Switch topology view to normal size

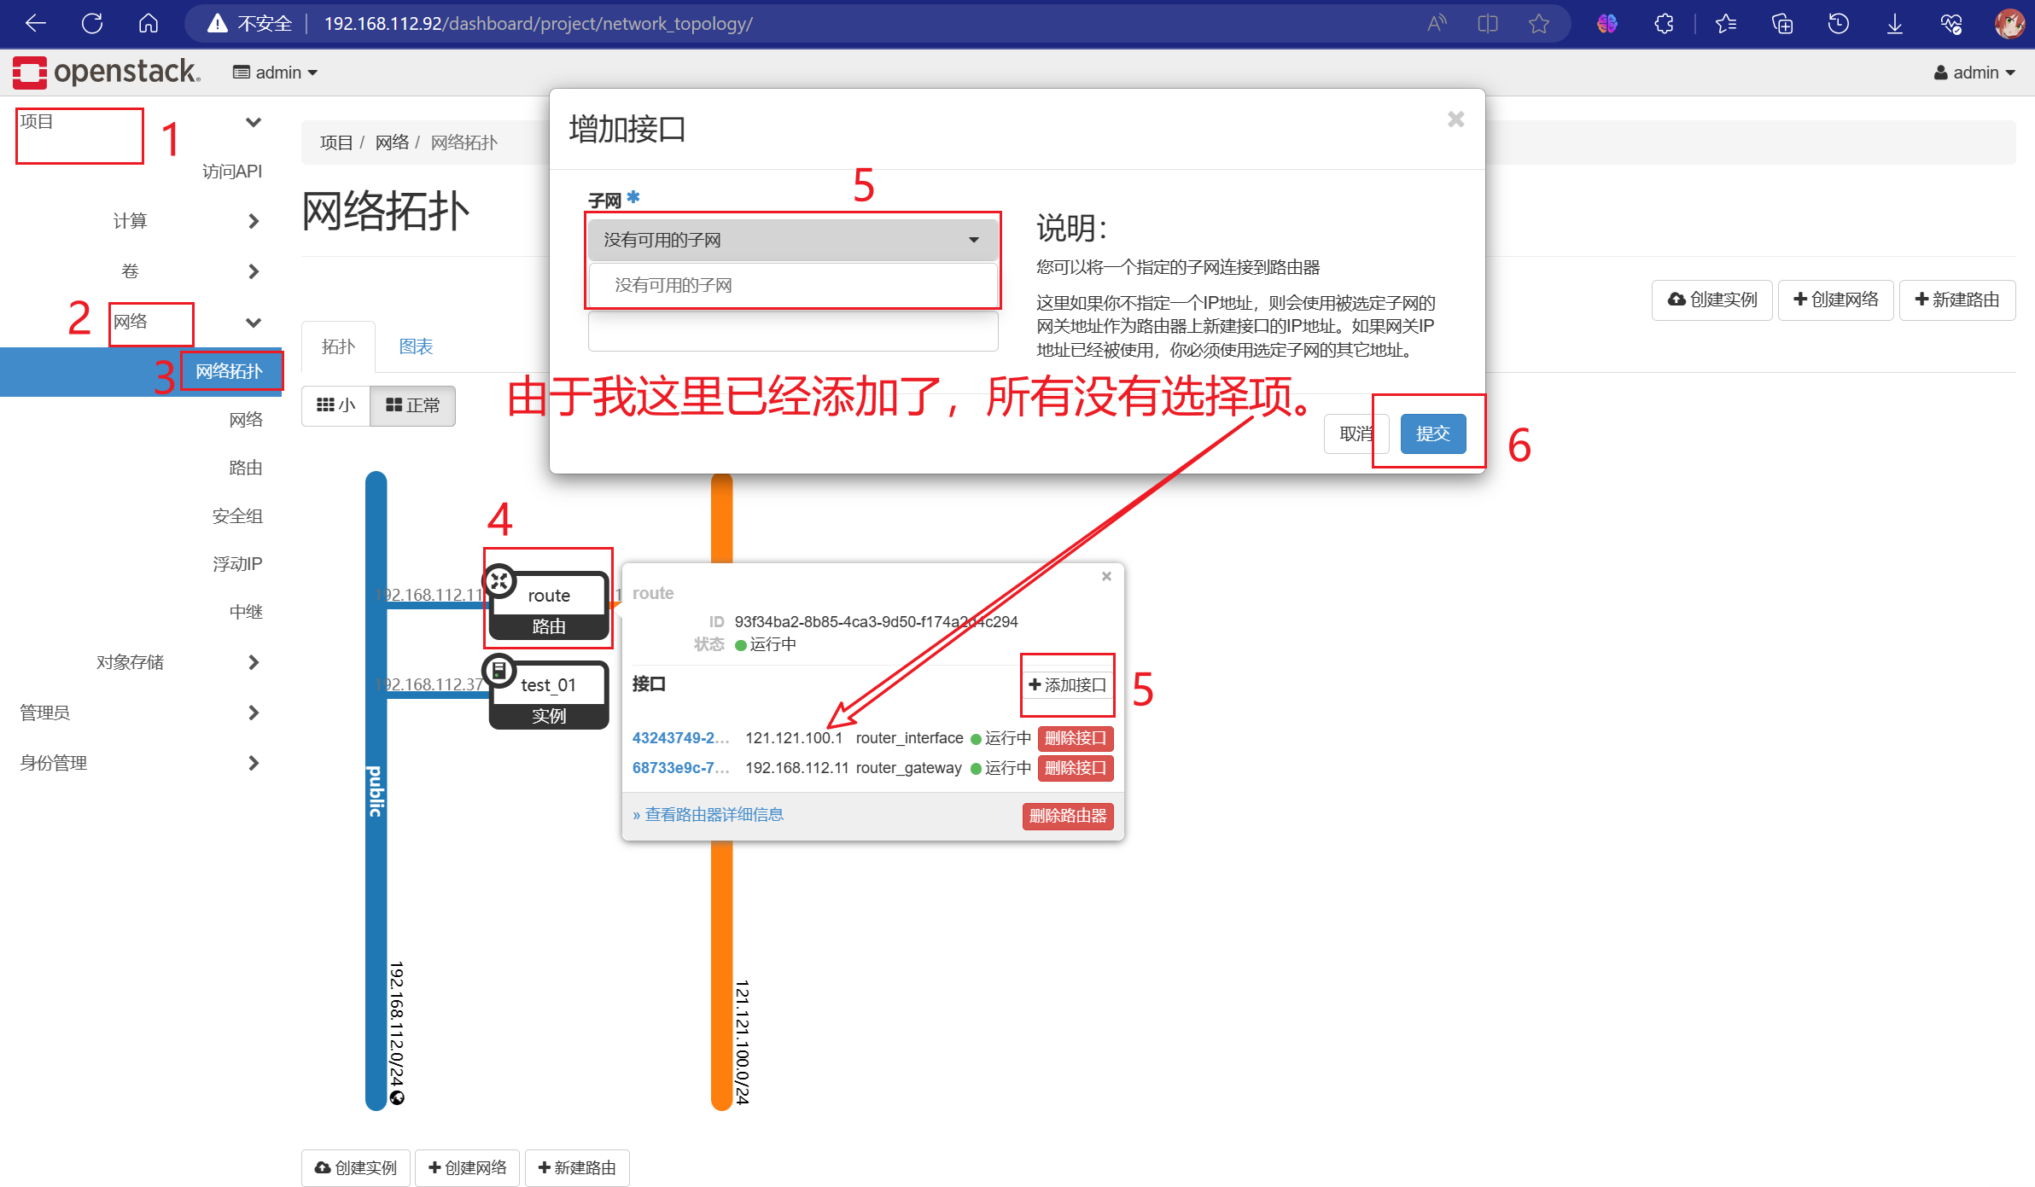click(x=412, y=405)
